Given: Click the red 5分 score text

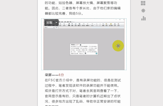Looking at the screenshot, I should coord(61,75).
